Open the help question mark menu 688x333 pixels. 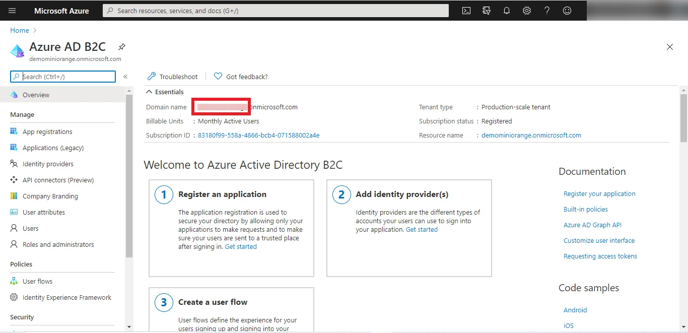click(547, 10)
